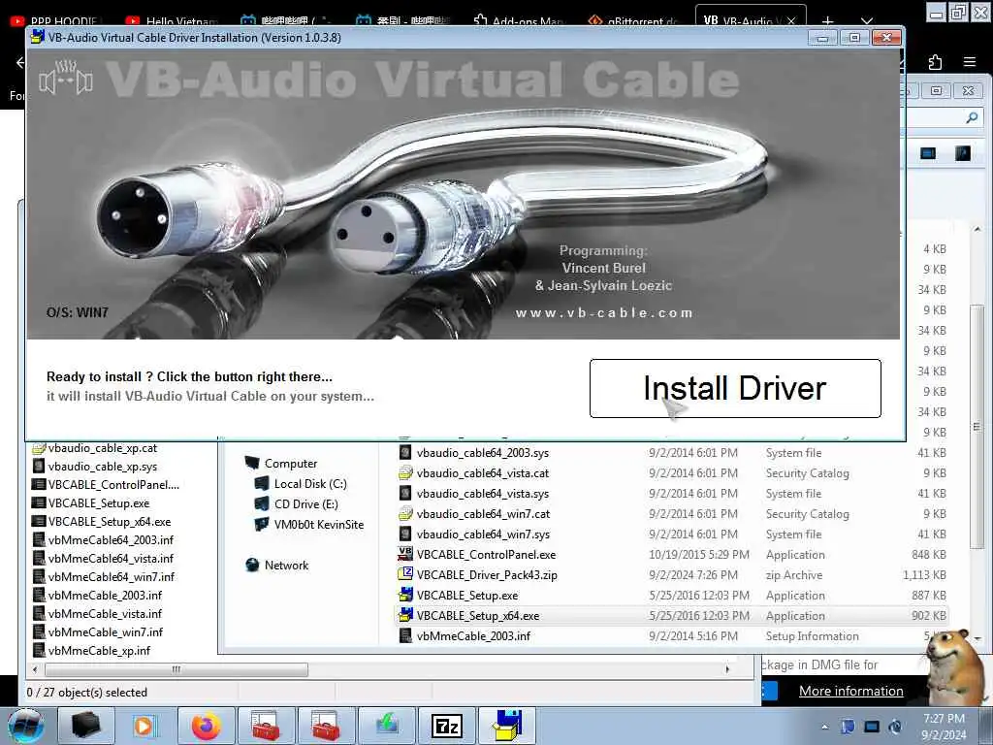Select vbMmeCable_xp.inf in left file panel
Image resolution: width=993 pixels, height=745 pixels.
[99, 650]
